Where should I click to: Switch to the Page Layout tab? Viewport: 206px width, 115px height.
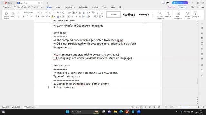coord(70,7)
